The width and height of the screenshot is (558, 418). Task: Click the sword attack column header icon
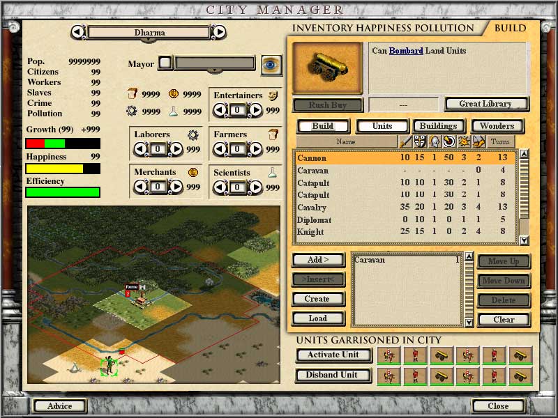[x=405, y=141]
